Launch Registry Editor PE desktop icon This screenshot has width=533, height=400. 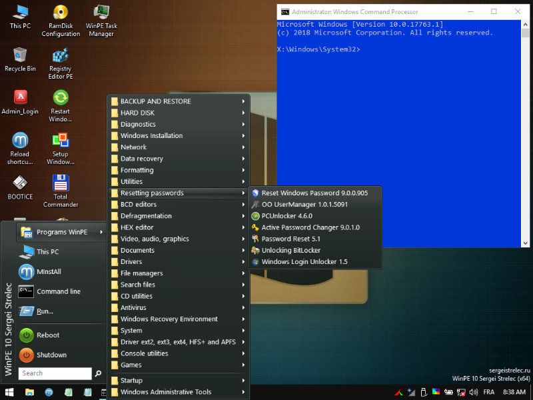(61, 63)
